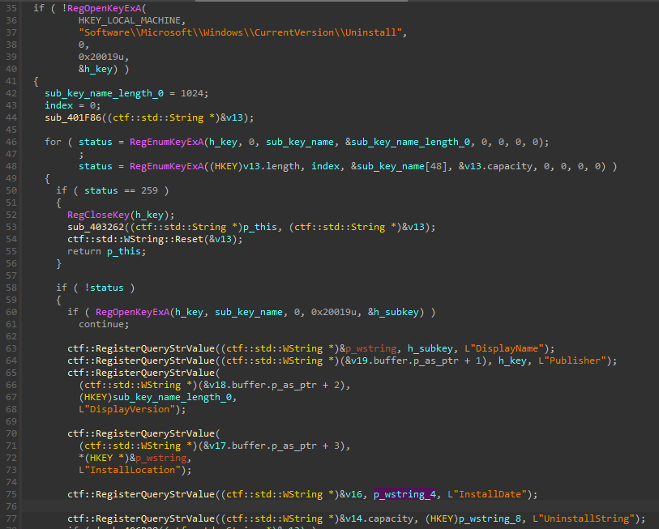Click the 1024 constant on line 42

click(191, 93)
